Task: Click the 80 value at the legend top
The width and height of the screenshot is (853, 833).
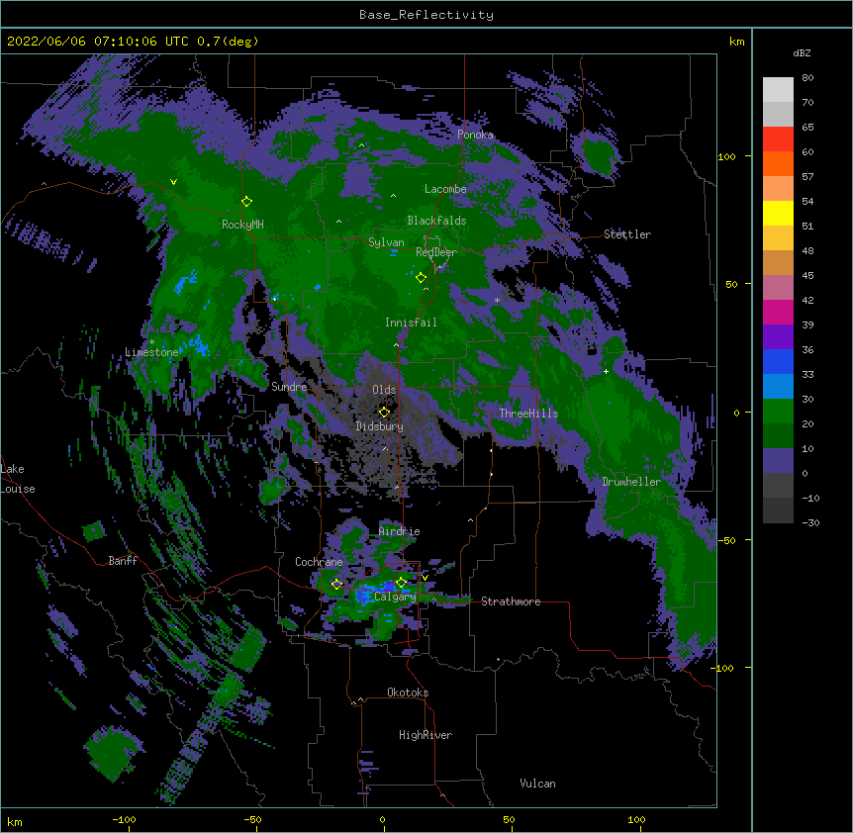Action: [x=807, y=78]
